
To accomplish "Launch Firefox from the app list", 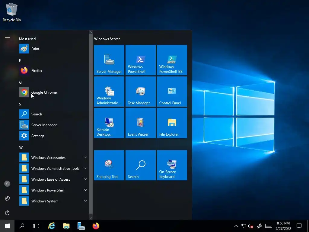I will point(53,70).
